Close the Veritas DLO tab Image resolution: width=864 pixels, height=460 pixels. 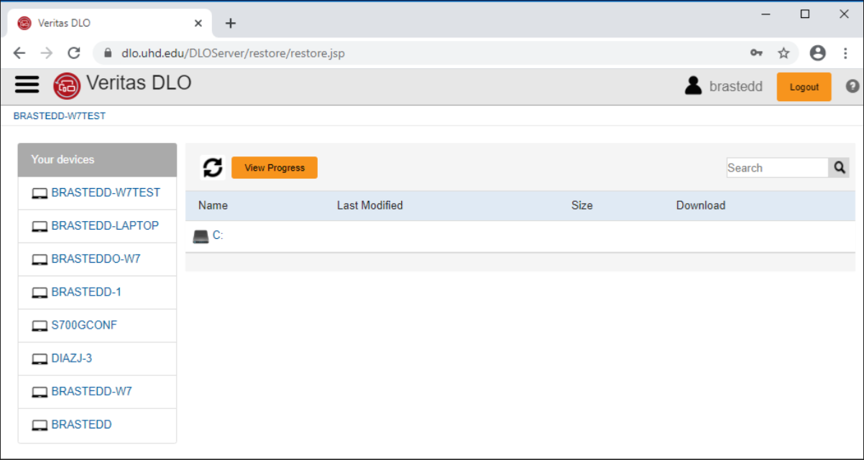pyautogui.click(x=198, y=23)
